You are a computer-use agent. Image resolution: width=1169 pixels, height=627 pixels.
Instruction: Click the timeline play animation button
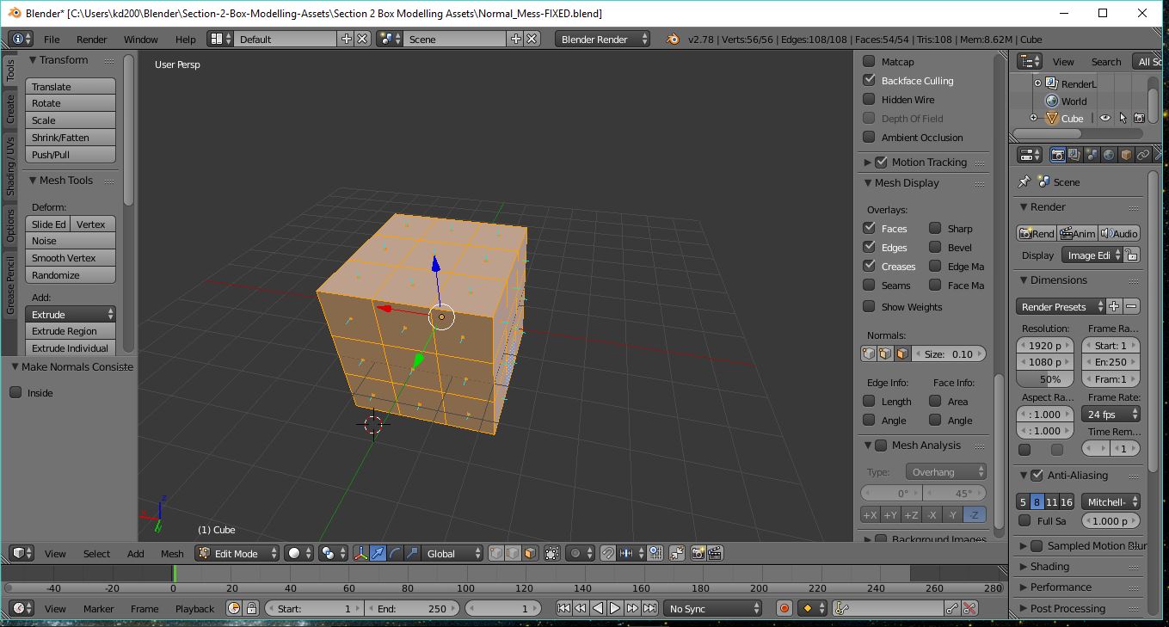[x=615, y=608]
